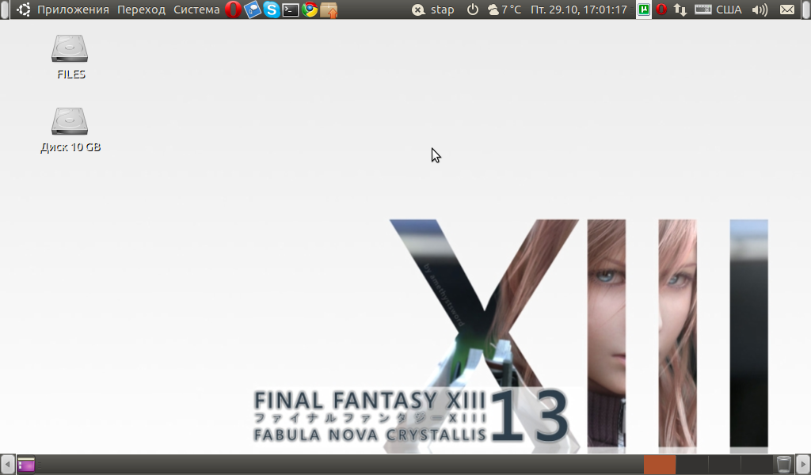811x475 pixels.
Task: Open the calendar from the clock
Action: 579,9
